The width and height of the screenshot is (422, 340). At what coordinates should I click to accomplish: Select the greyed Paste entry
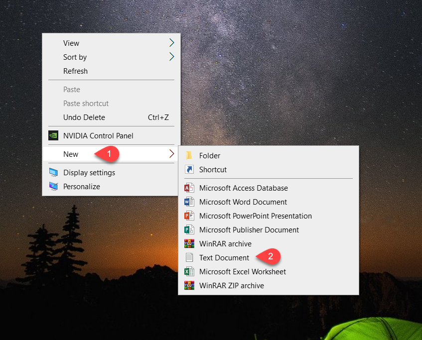pos(111,89)
